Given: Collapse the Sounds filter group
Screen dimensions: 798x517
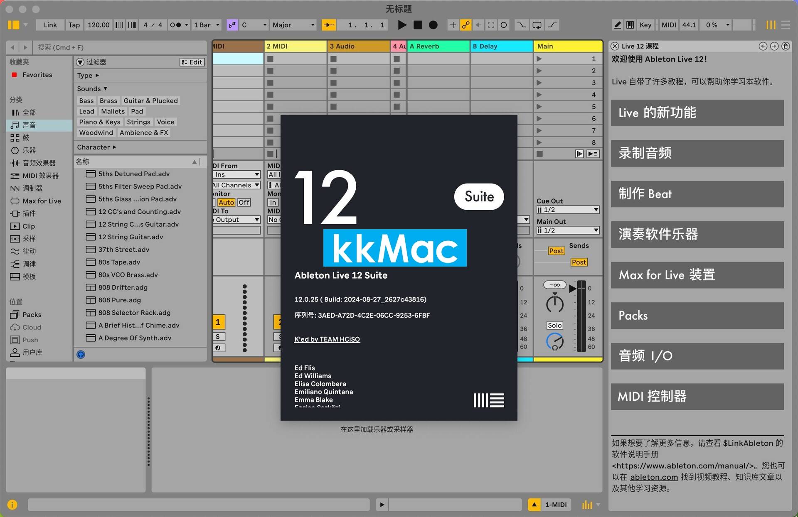Looking at the screenshot, I should (92, 89).
